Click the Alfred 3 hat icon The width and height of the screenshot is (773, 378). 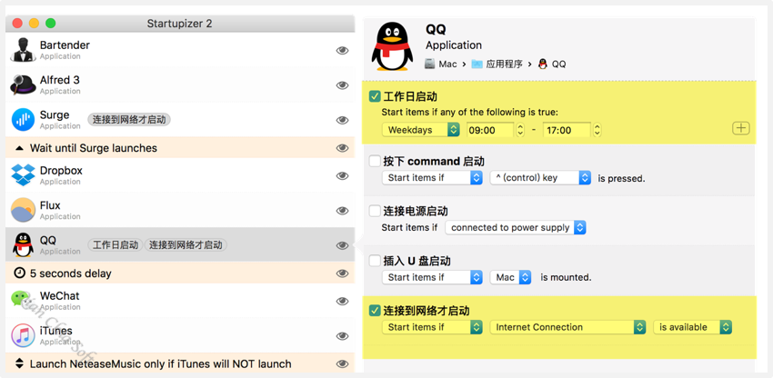coord(23,85)
